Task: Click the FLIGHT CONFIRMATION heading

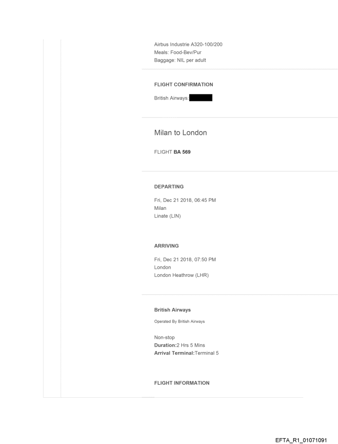Action: [x=183, y=84]
